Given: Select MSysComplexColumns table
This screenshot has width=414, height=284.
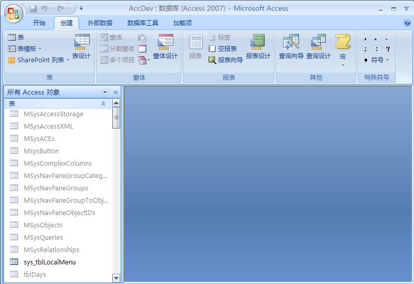Looking at the screenshot, I should point(58,163).
